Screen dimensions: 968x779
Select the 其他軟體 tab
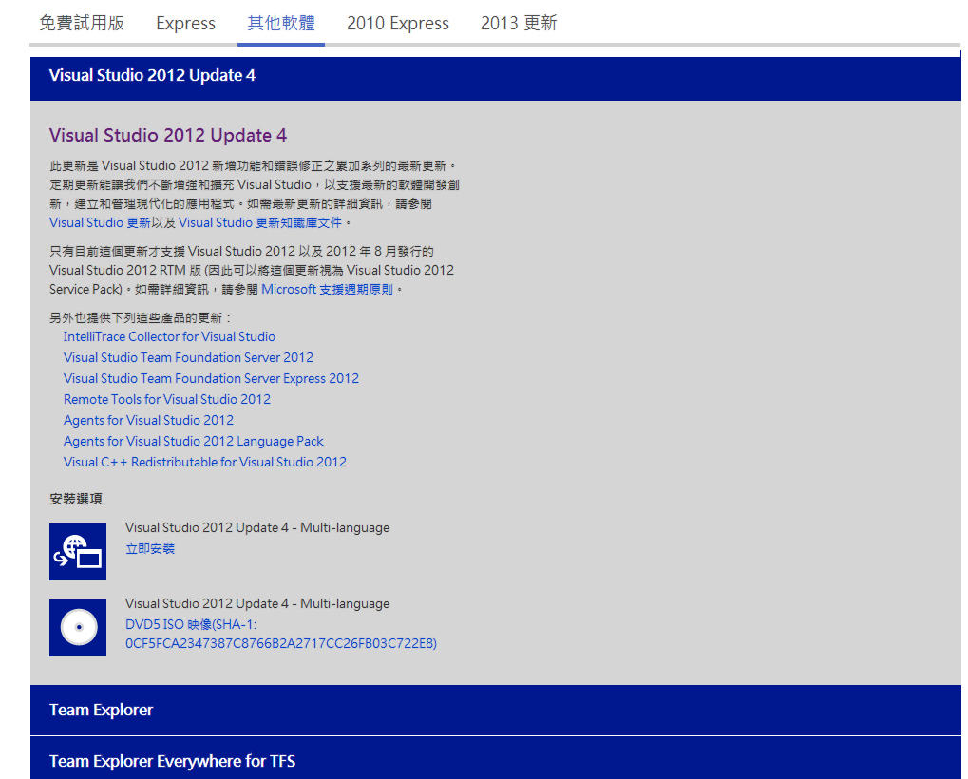(281, 24)
